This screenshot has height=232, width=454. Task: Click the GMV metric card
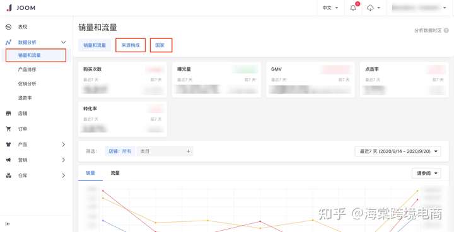[310, 79]
